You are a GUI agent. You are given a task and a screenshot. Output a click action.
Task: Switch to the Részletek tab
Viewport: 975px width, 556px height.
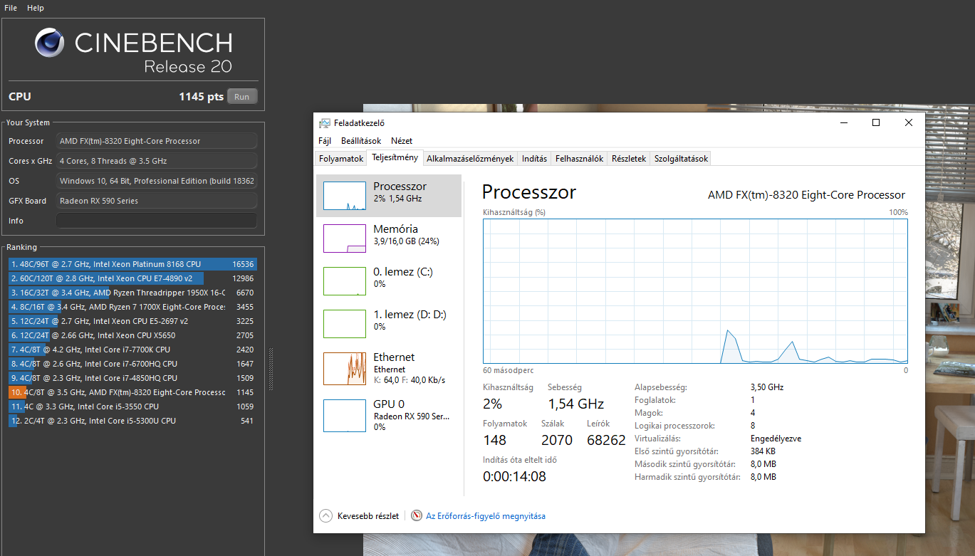(629, 159)
